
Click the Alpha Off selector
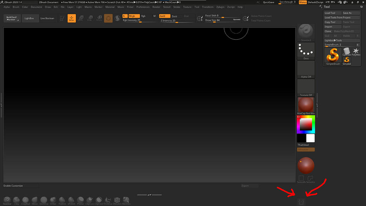click(x=306, y=69)
